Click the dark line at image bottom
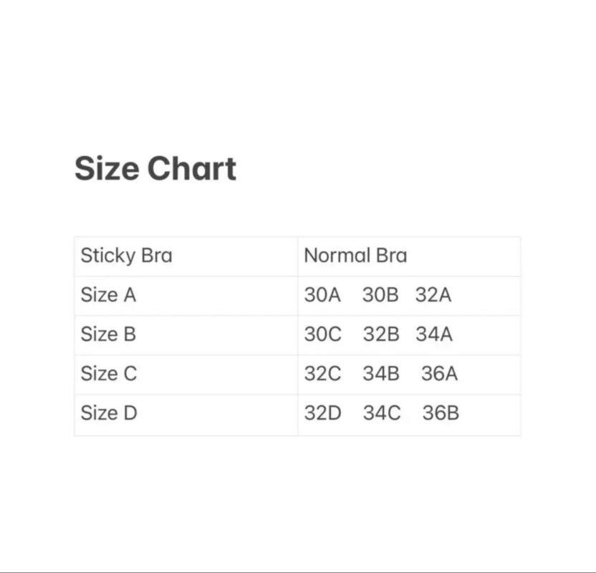 (x=298, y=572)
